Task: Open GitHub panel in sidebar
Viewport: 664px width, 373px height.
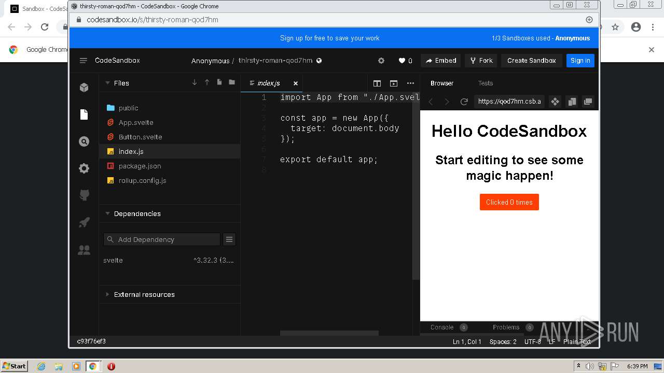Action: pos(84,195)
